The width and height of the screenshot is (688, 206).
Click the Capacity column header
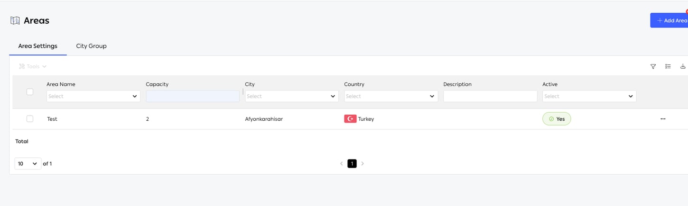coord(157,84)
